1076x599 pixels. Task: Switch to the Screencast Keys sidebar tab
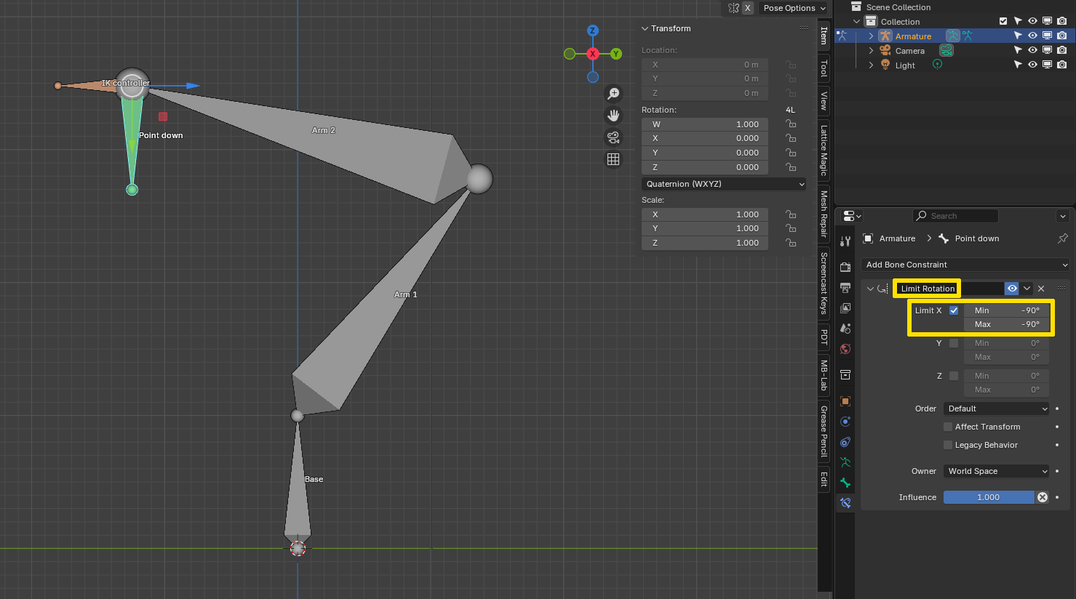824,284
